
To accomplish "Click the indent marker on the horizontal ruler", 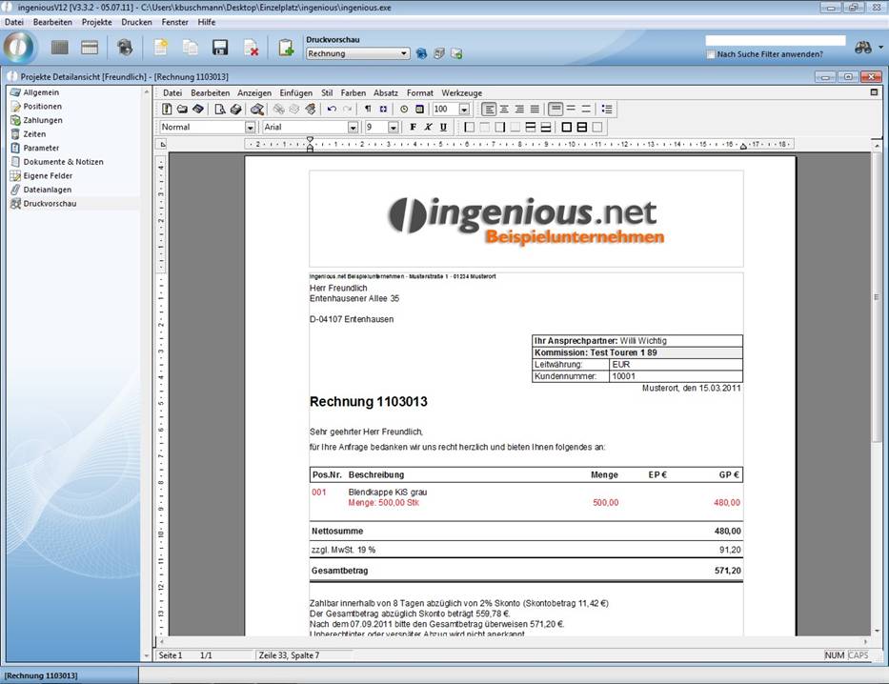I will click(x=310, y=146).
